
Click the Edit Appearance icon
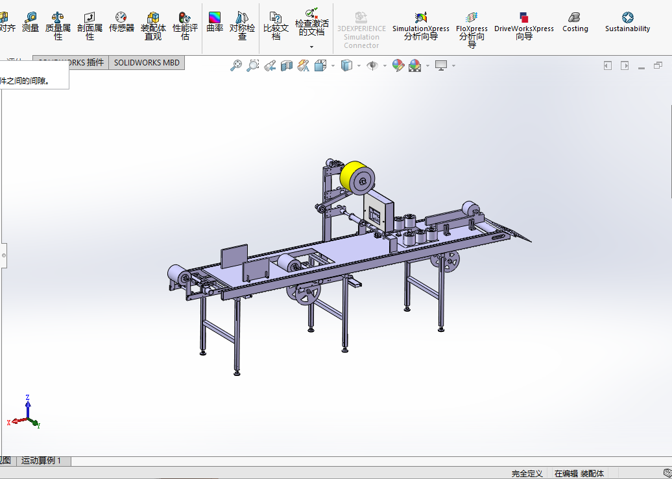[398, 65]
